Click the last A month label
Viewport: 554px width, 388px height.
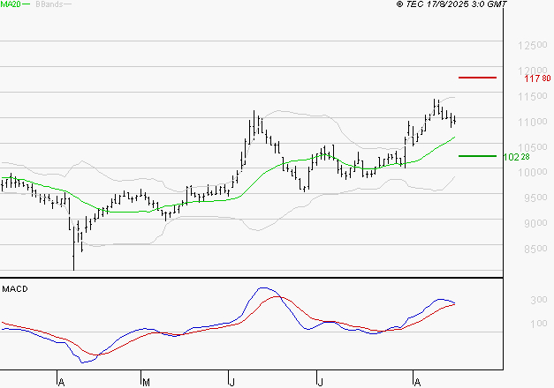click(417, 382)
